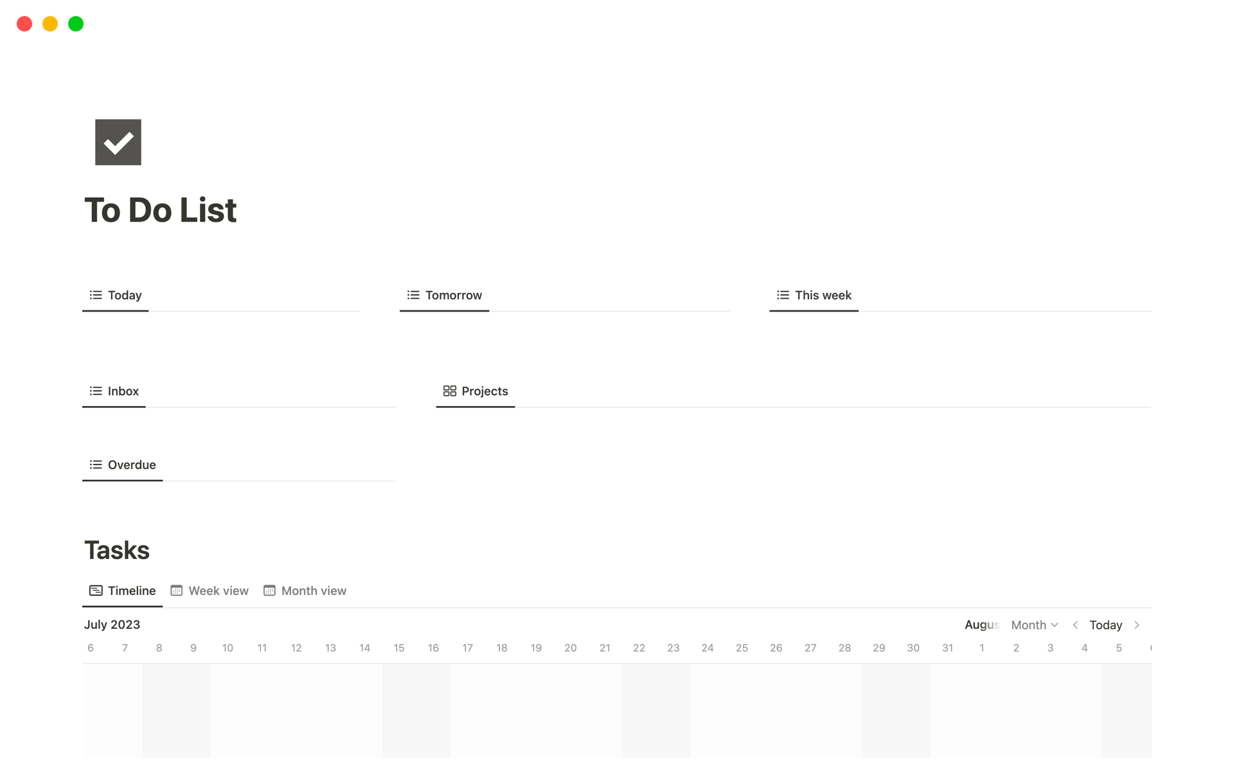Click the navigate back chevron
The height and width of the screenshot is (771, 1234).
pos(1075,625)
